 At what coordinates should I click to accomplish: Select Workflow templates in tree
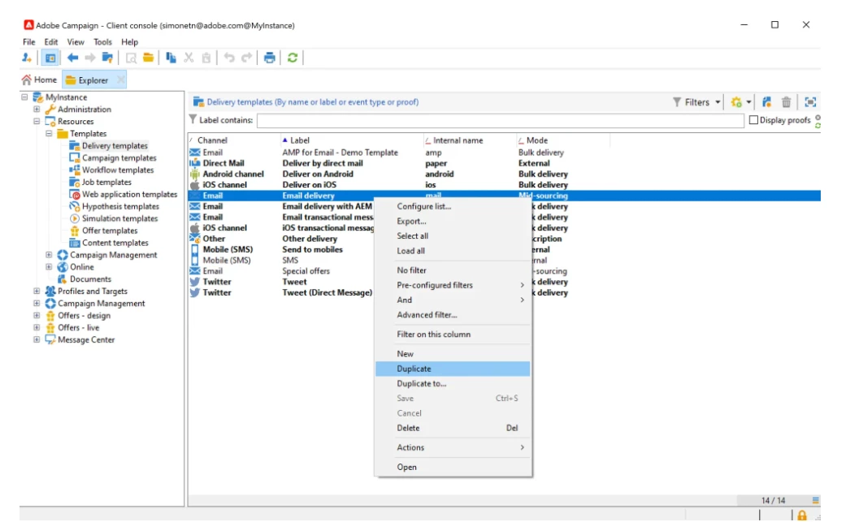[118, 170]
